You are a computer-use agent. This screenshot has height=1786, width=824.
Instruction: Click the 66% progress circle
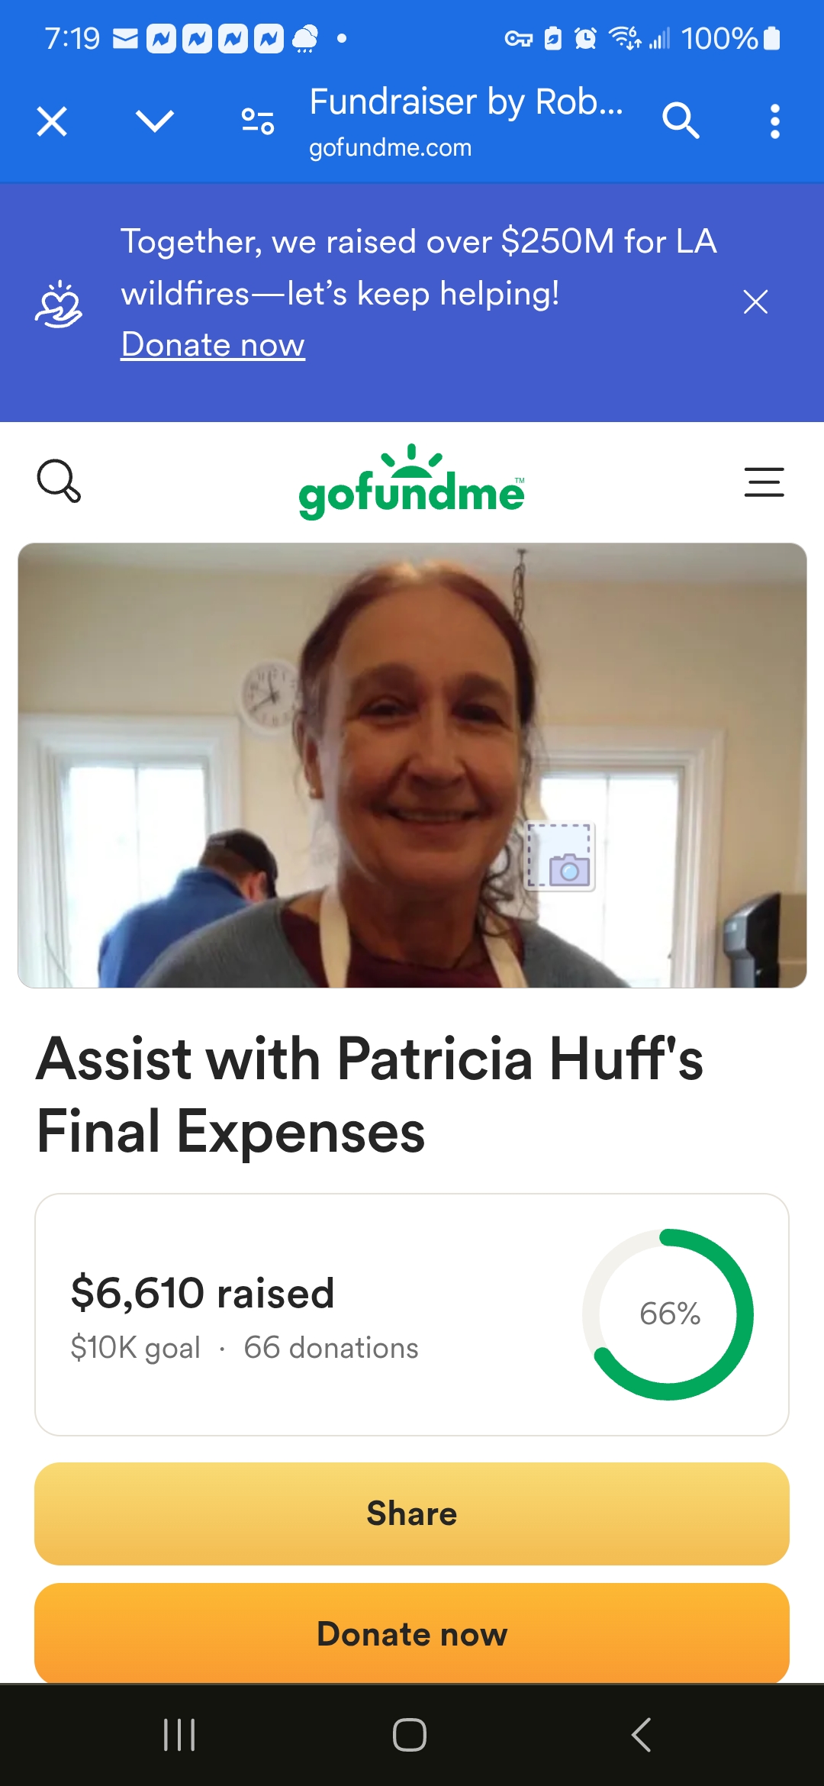[668, 1314]
